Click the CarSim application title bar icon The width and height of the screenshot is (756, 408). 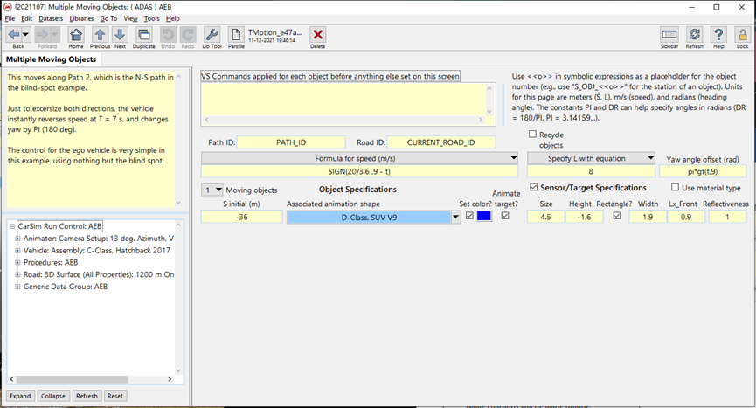coord(8,7)
